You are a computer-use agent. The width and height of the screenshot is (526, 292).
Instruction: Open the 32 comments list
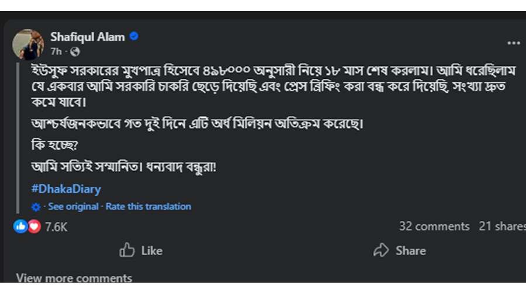(x=434, y=226)
